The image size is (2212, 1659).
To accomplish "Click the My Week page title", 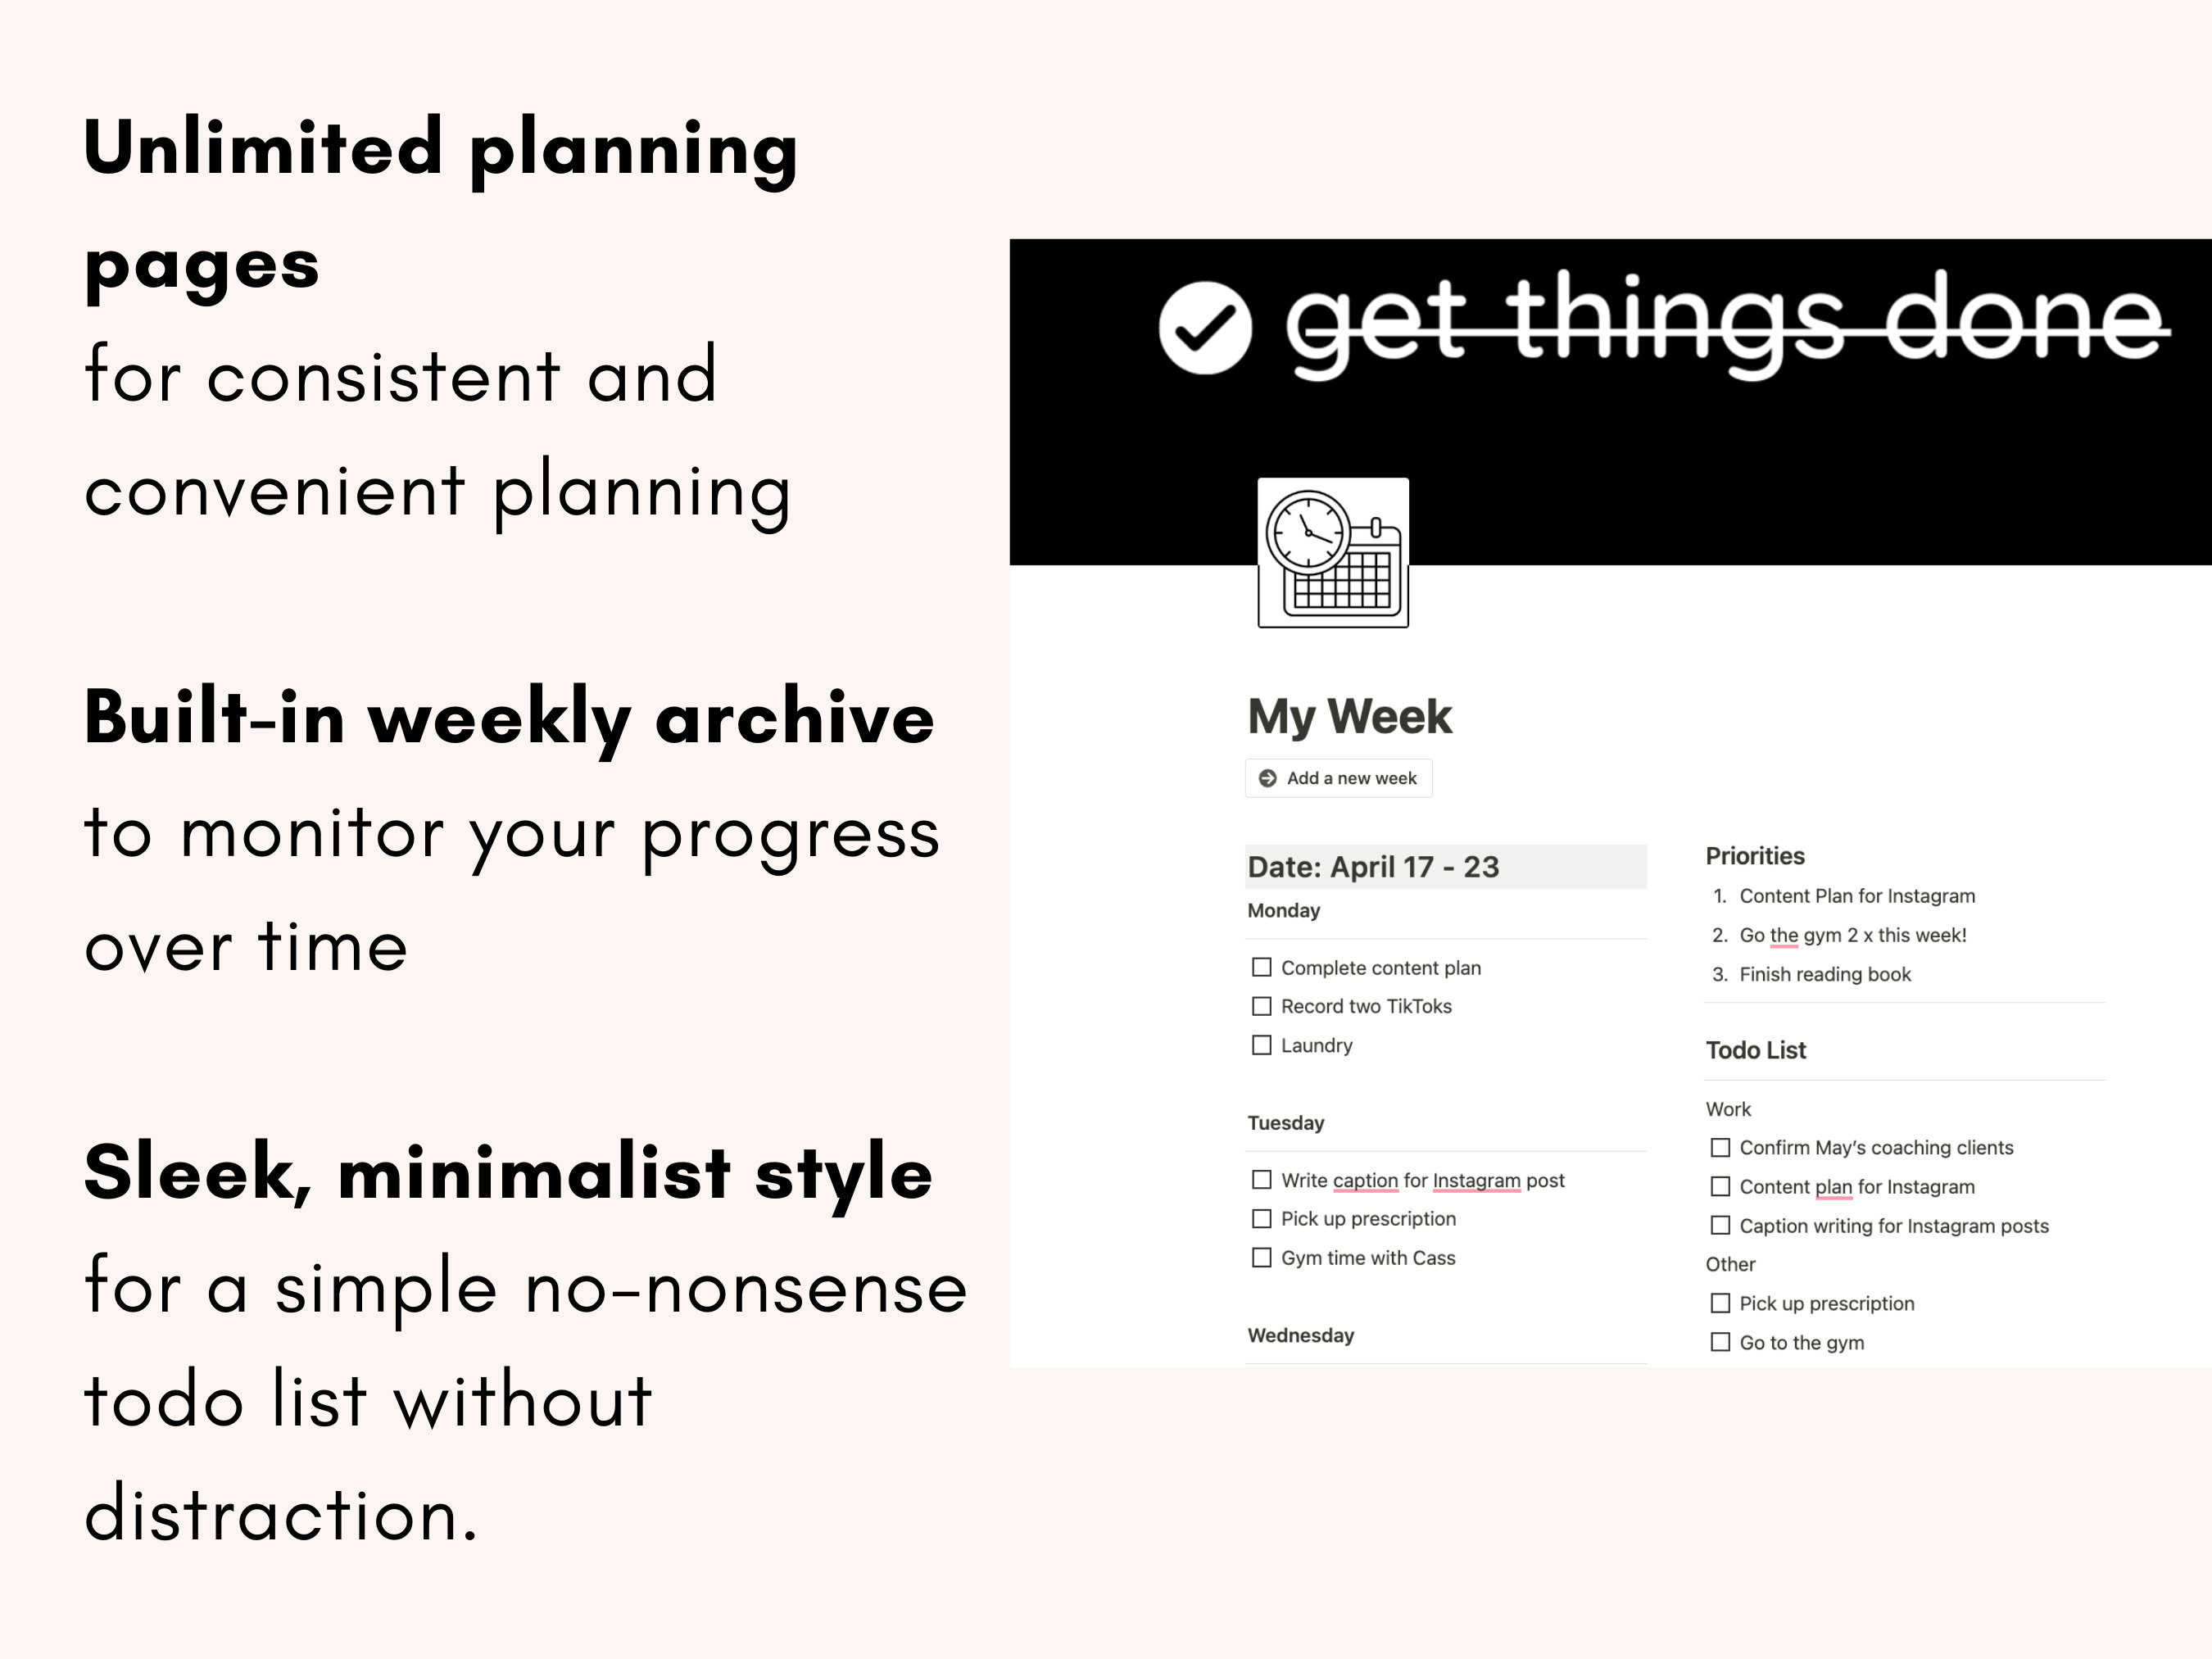I will point(1349,717).
